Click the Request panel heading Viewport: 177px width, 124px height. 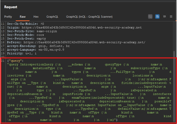(11, 7)
